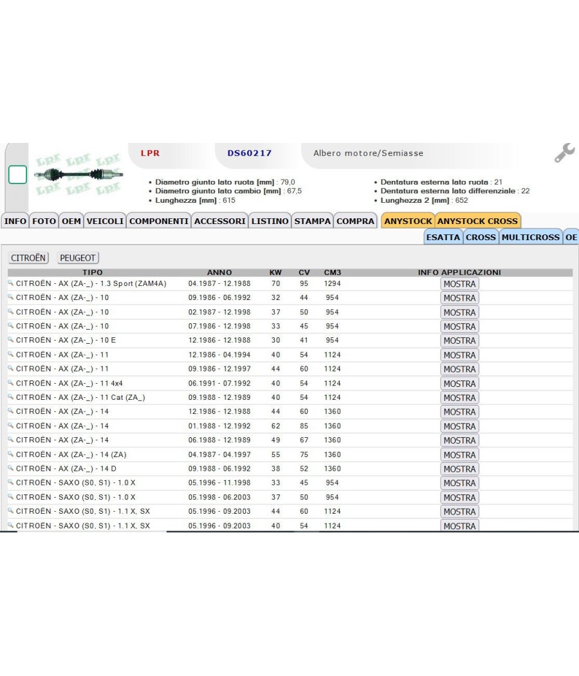The height and width of the screenshot is (676, 579).
Task: Switch to the FOTO tab
Action: tap(44, 221)
